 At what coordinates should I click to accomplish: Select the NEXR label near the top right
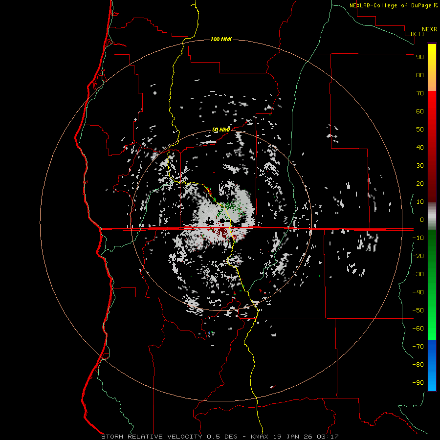coord(429,29)
